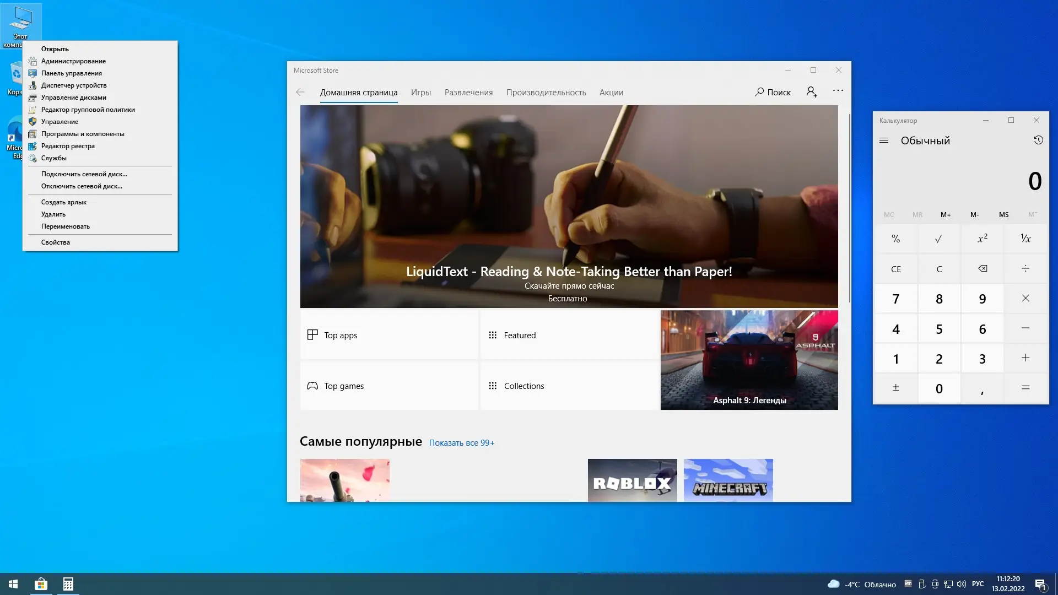The height and width of the screenshot is (595, 1058).
Task: Expand the Store three-dots more menu
Action: click(x=838, y=91)
